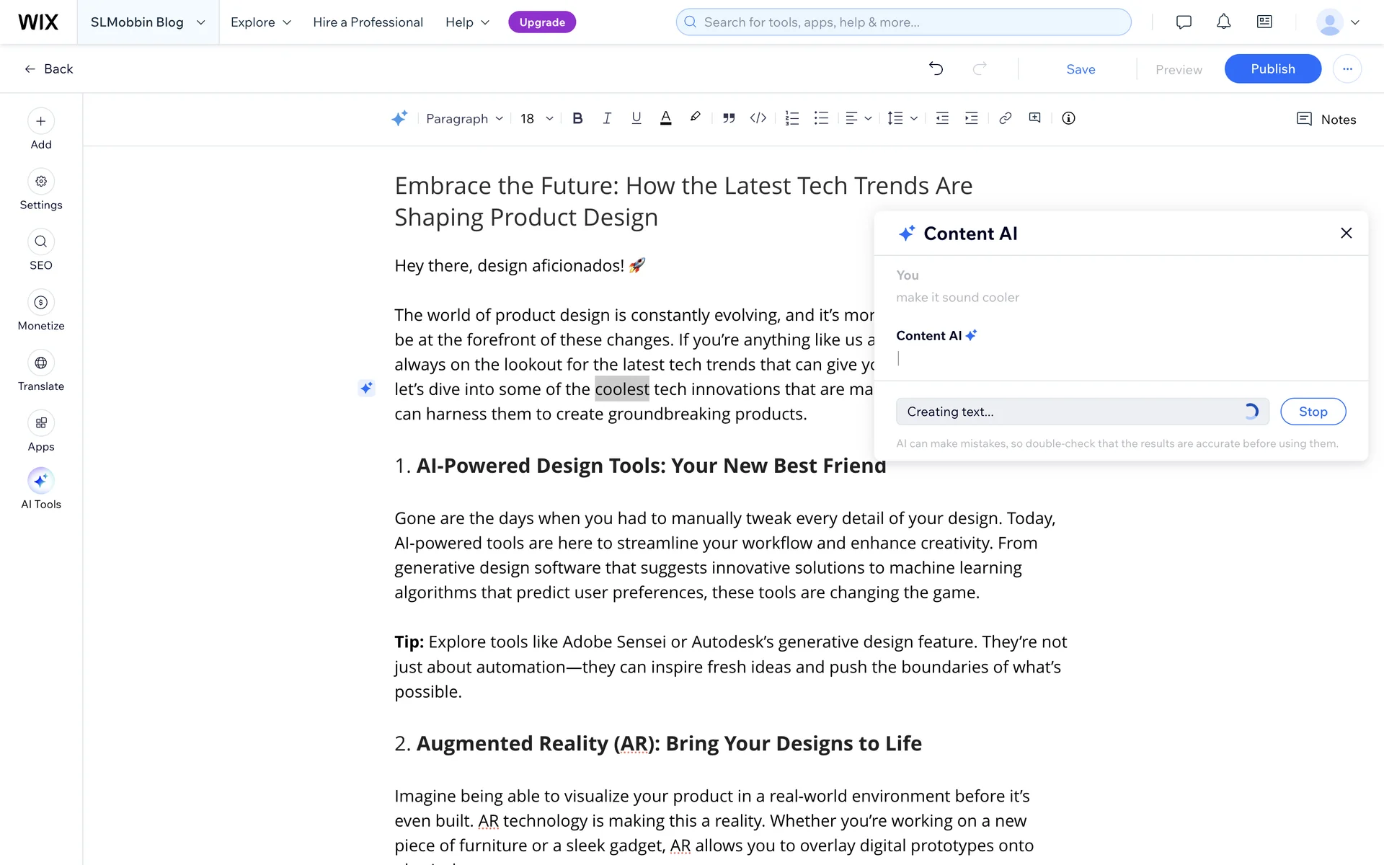Viewport: 1384px width, 865px height.
Task: Open the highlight color marker tool
Action: (695, 117)
